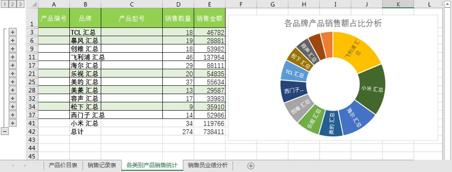The image size is (452, 172).
Task: Click the 销售数量 header cell
Action: 178,18
